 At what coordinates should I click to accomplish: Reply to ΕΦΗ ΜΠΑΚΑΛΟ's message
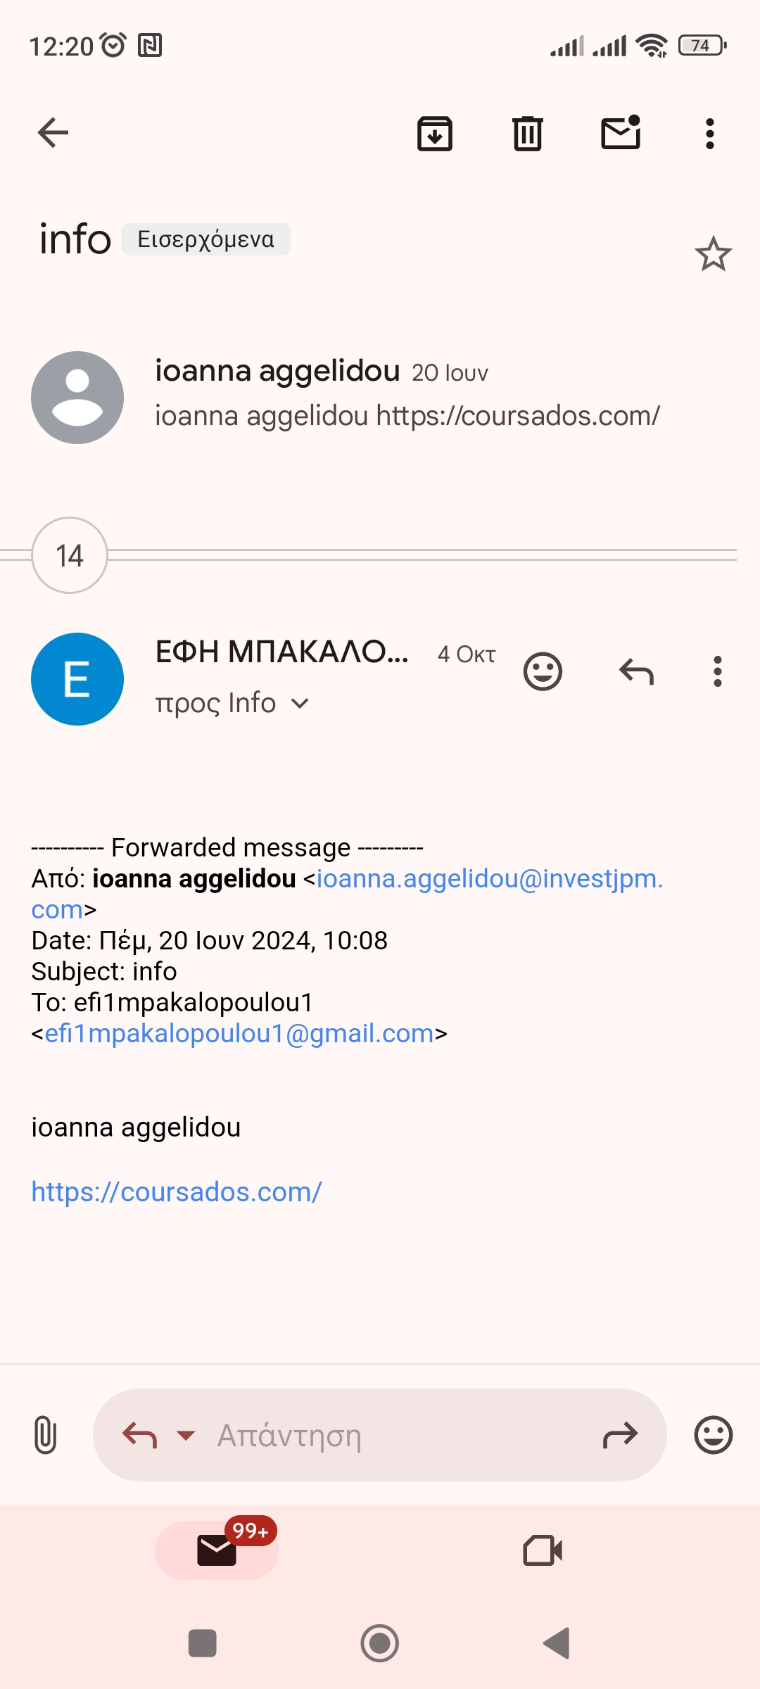coord(636,671)
